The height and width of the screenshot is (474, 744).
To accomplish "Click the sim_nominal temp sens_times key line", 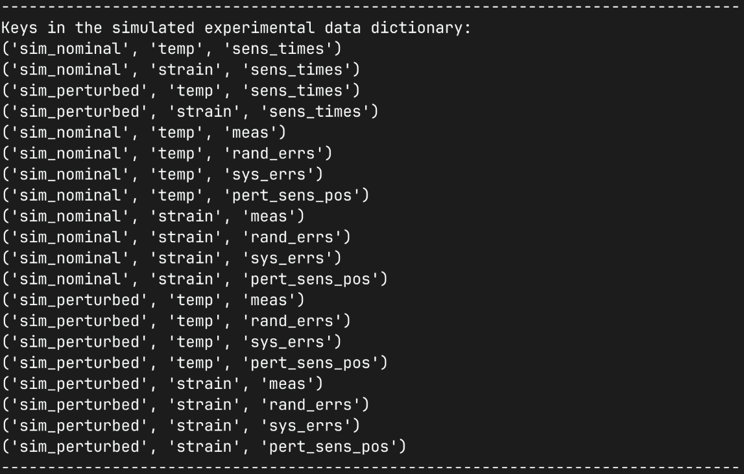I will (171, 49).
